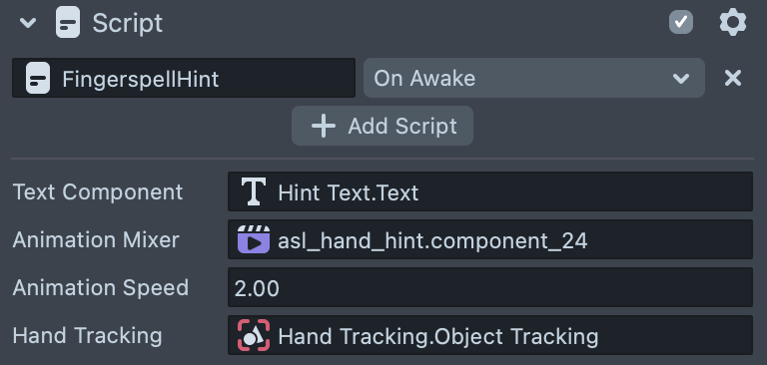This screenshot has height=365, width=767.
Task: Click the Animation Speed property label
Action: pyautogui.click(x=100, y=288)
